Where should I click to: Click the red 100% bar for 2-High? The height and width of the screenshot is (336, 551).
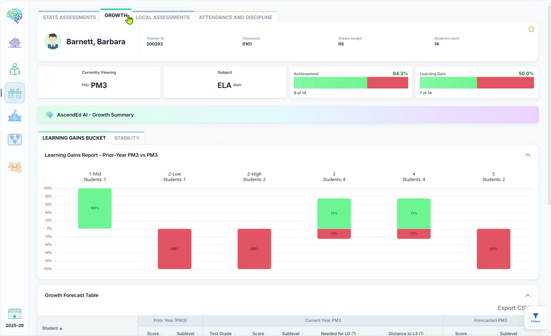coord(254,249)
